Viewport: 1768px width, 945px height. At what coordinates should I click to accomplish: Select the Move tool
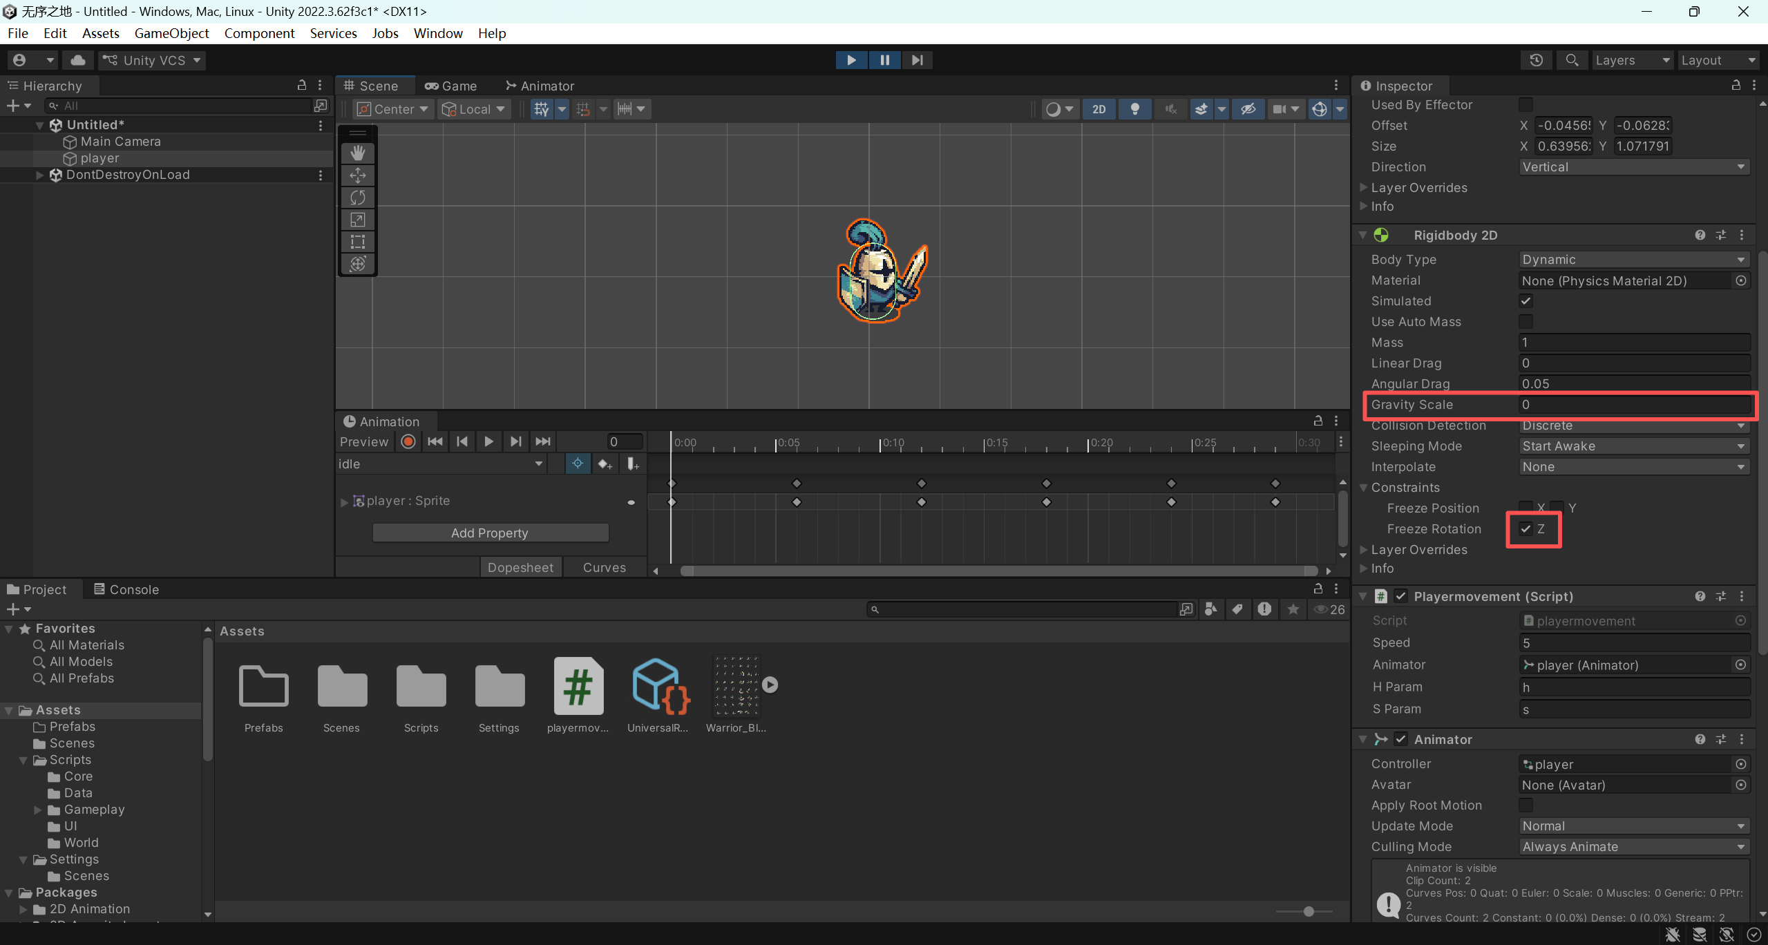358,175
